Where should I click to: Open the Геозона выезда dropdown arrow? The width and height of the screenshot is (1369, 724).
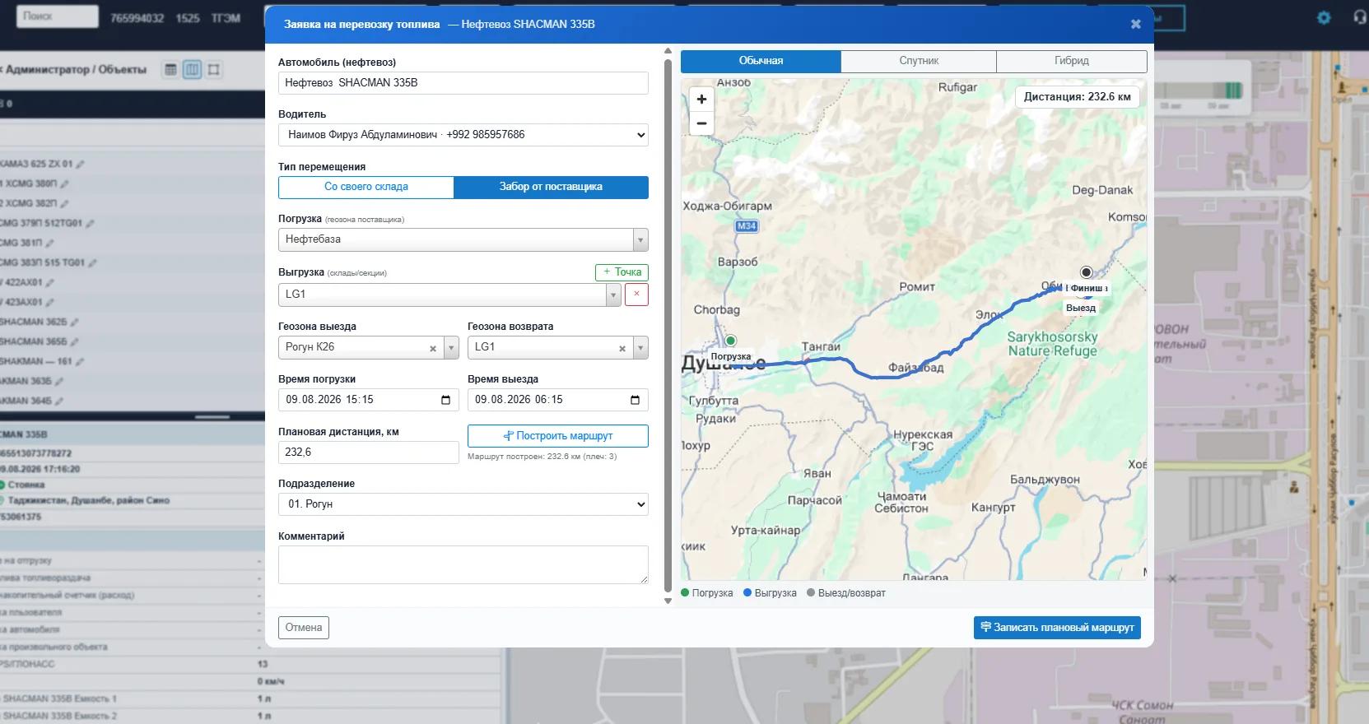tap(451, 348)
